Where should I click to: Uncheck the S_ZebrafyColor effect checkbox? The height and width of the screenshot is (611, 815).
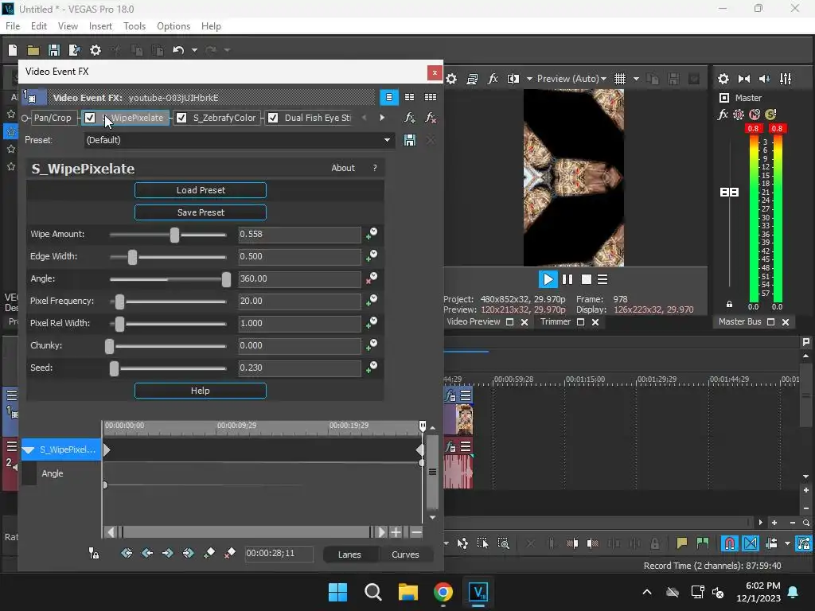(181, 118)
